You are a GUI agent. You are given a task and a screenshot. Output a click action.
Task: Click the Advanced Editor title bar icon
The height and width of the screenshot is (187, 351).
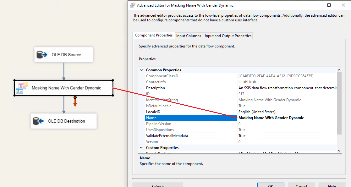pos(132,5)
